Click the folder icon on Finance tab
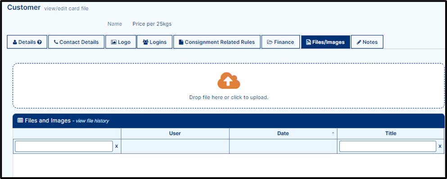This screenshot has height=179, width=447. tap(270, 42)
